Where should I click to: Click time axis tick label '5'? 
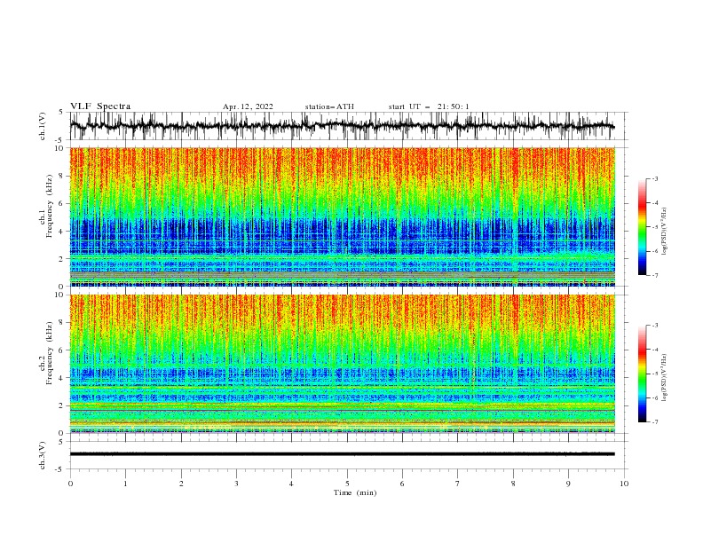[x=347, y=484]
